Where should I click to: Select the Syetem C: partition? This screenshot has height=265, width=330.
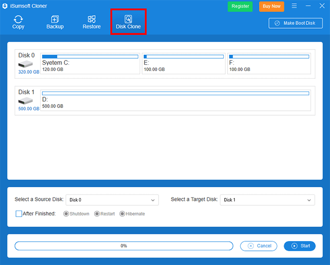90,64
